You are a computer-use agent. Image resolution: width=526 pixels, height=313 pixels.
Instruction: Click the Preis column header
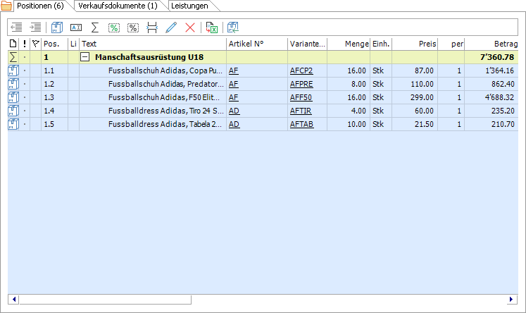click(x=415, y=44)
